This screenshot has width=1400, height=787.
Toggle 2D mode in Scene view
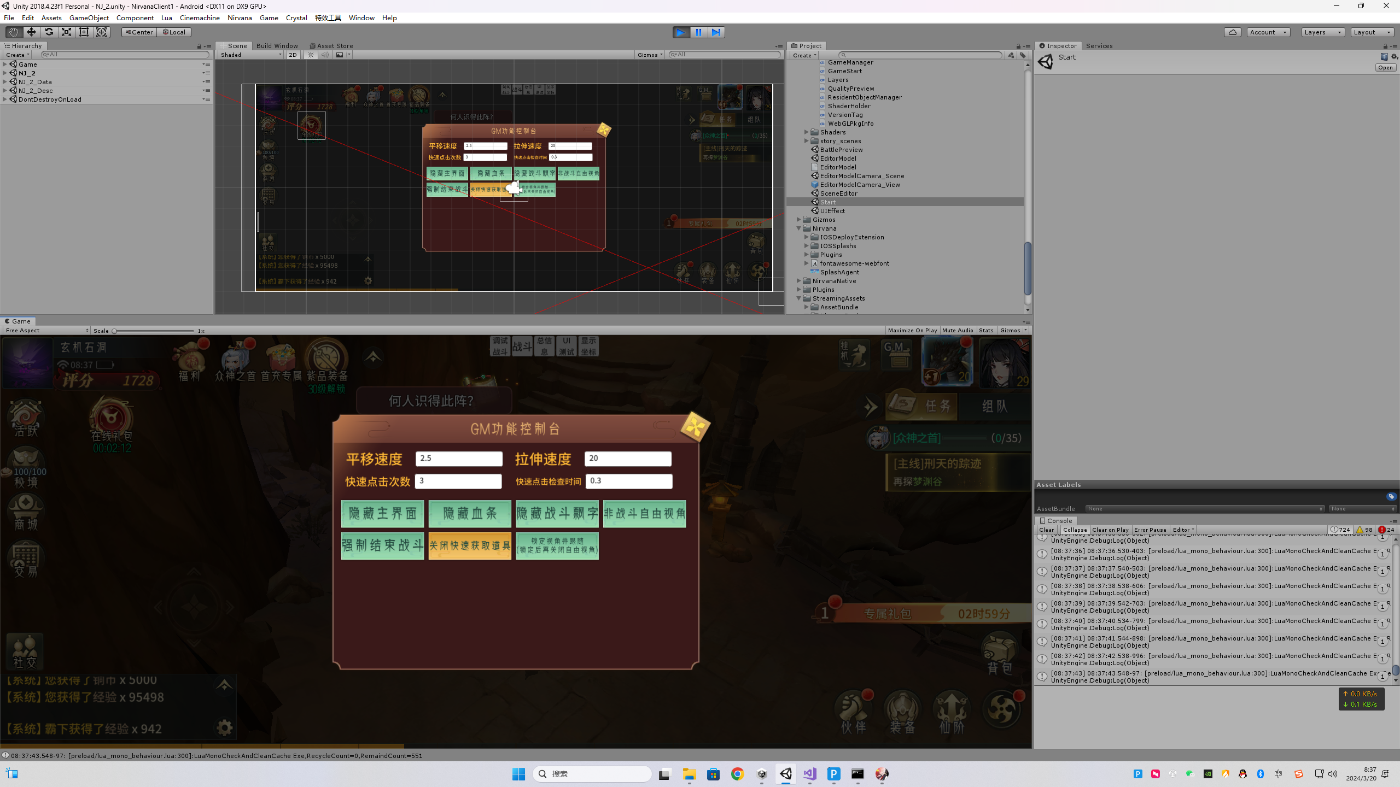pyautogui.click(x=293, y=55)
